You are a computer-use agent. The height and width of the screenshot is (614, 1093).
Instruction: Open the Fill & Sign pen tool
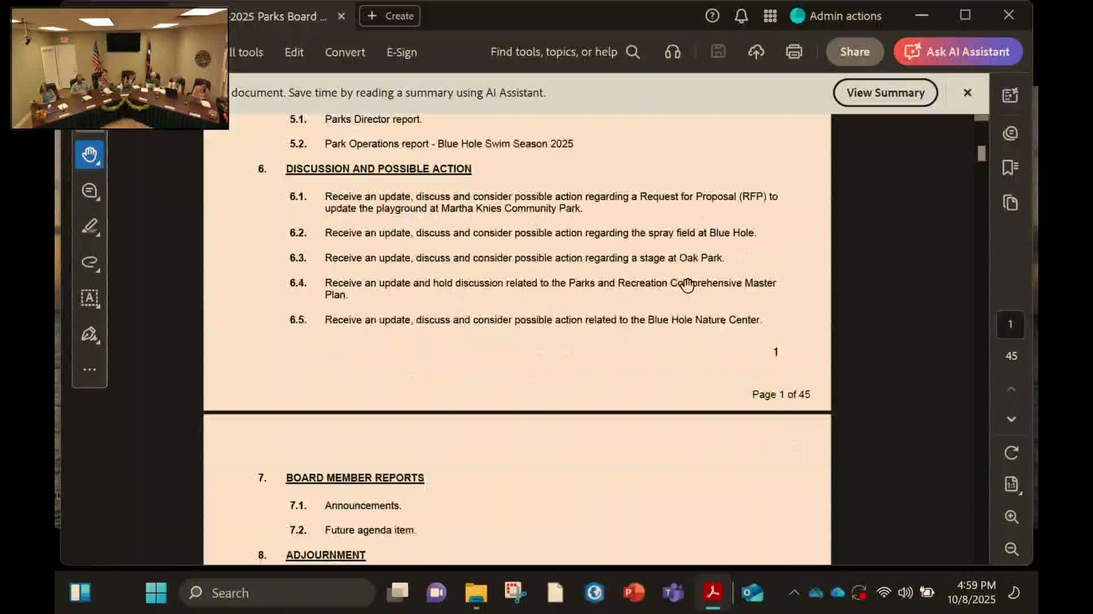click(x=89, y=334)
